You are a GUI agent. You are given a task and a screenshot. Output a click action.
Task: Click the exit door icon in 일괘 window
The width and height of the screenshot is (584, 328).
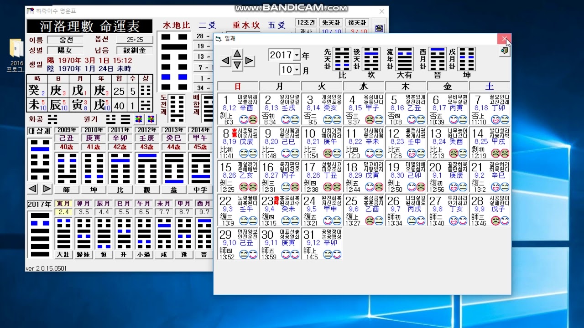tap(504, 51)
